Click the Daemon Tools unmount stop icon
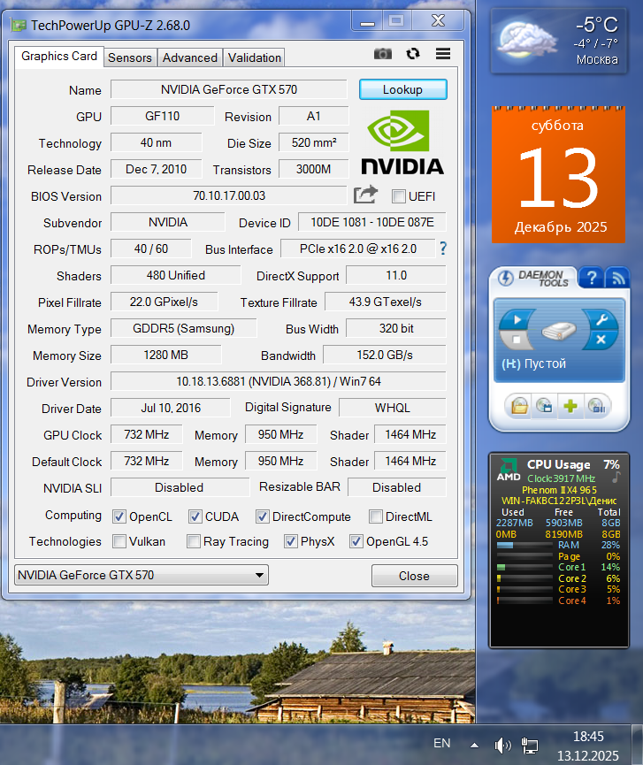 tap(517, 339)
